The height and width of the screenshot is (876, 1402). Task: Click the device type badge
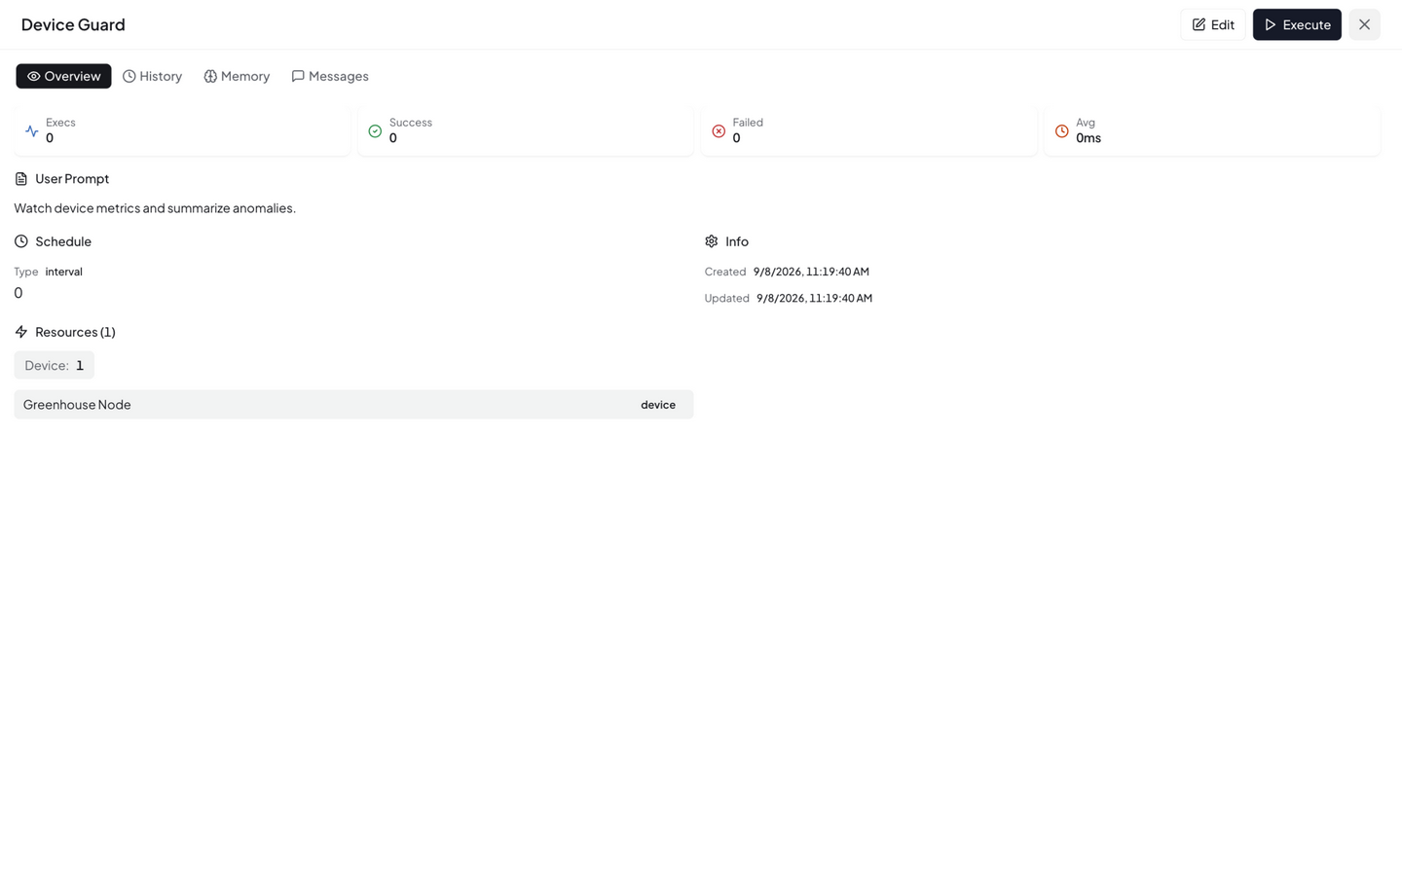tap(658, 405)
